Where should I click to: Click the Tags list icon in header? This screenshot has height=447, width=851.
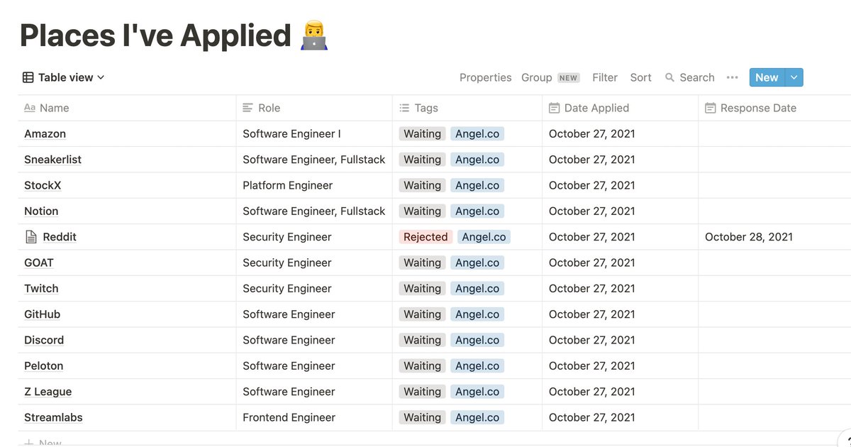[404, 108]
